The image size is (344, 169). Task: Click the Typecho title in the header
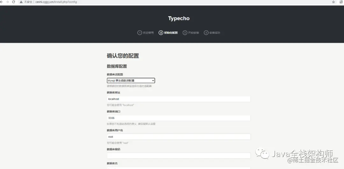click(179, 18)
